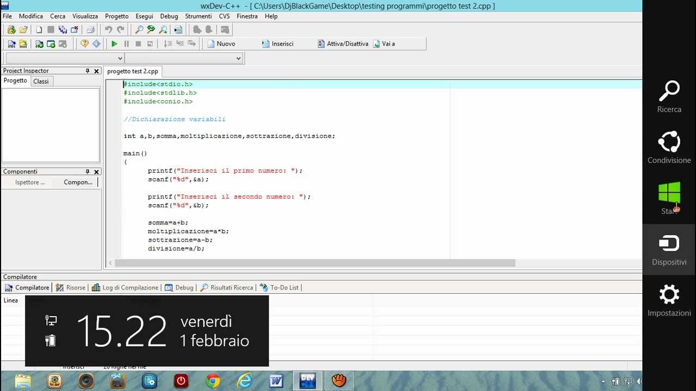Click the Print toolbar icon
This screenshot has height=391, width=696.
click(91, 30)
